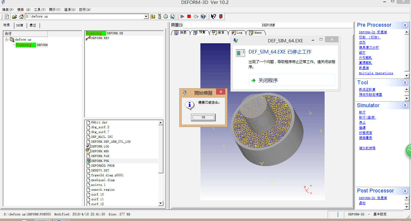Open the directory path dropdown arrow
Viewport: 411px width, 221px height.
[146, 17]
